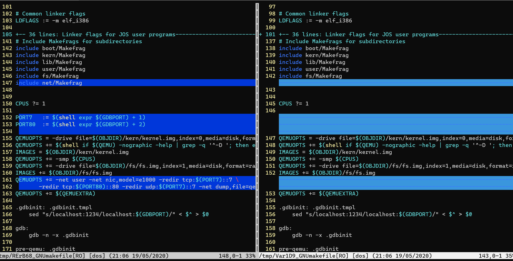The width and height of the screenshot is (513, 261).
Task: Click line number 163 in the left pane
Action: pos(7,193)
